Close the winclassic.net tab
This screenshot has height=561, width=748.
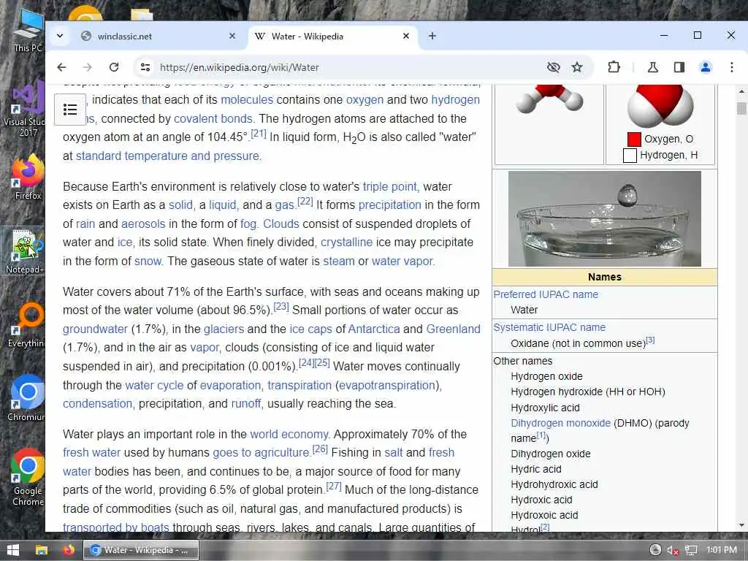[232, 36]
